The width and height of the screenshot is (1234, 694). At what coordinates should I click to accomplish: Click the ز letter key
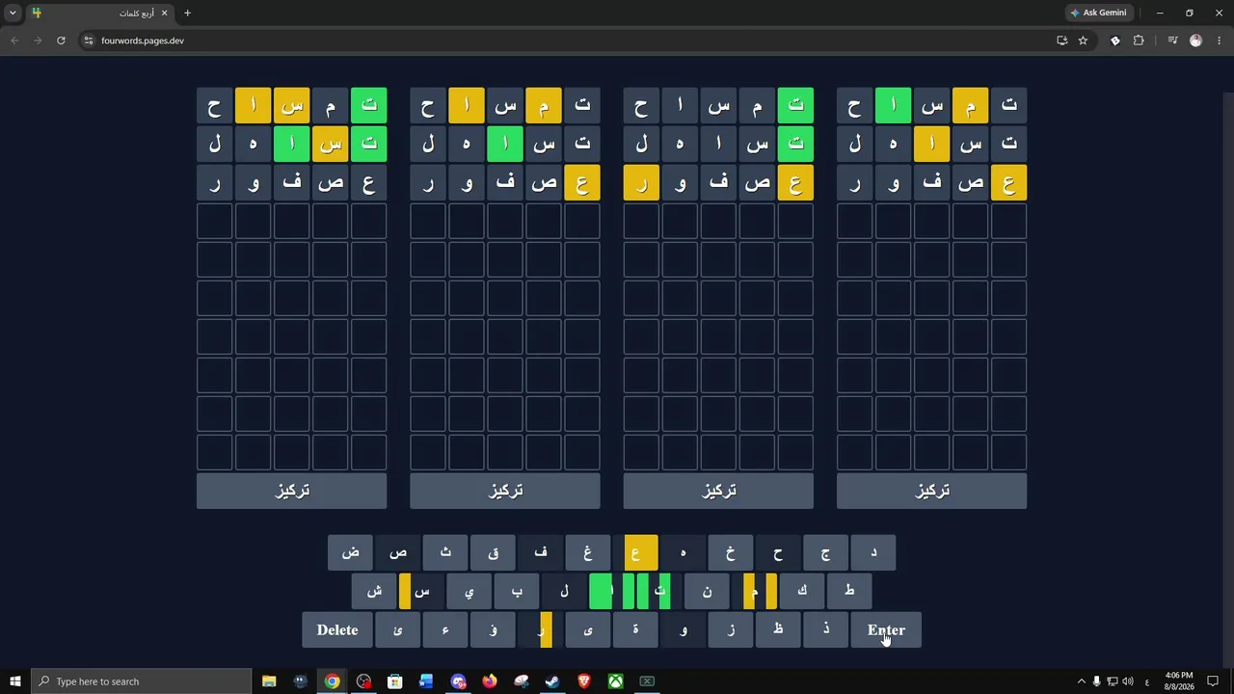tap(730, 629)
